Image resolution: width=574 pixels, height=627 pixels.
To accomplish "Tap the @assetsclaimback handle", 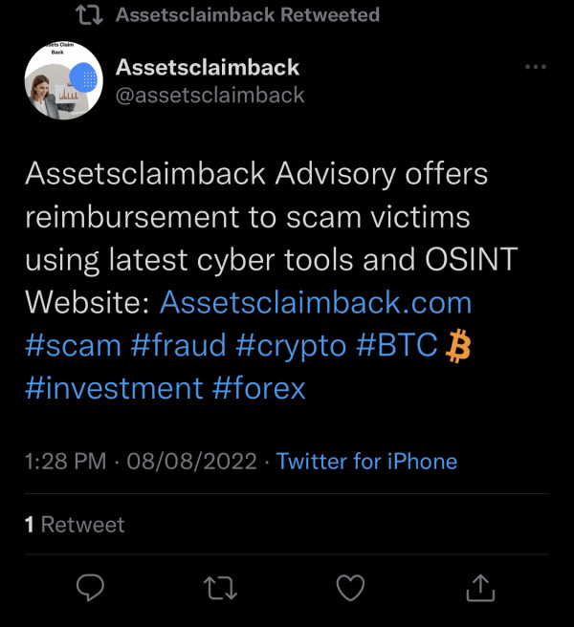I will pos(210,96).
